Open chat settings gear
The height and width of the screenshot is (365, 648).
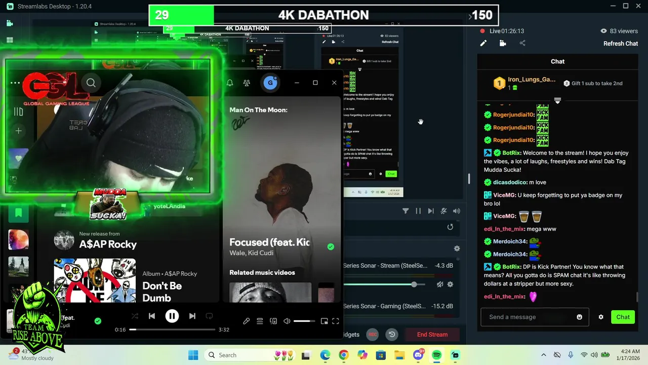pyautogui.click(x=601, y=317)
